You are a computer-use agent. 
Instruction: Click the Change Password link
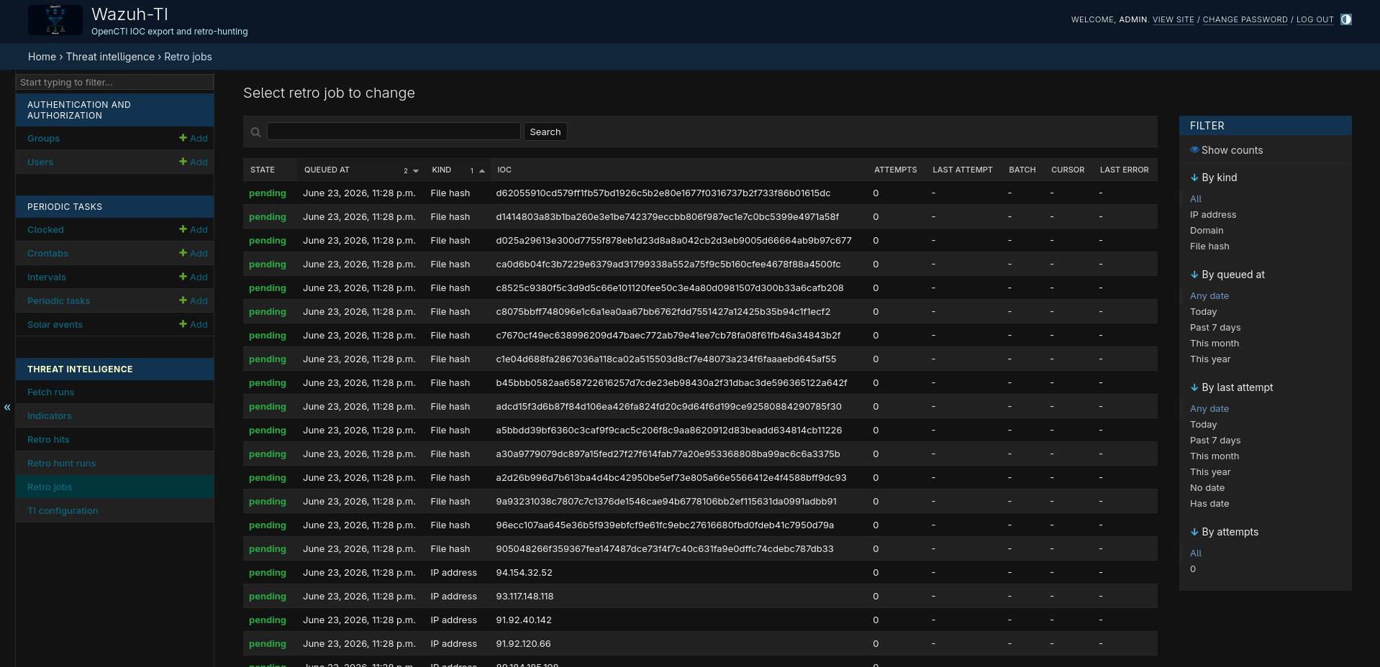pyautogui.click(x=1245, y=19)
